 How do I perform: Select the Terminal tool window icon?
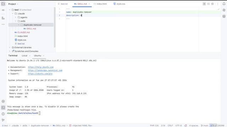[3, 108]
